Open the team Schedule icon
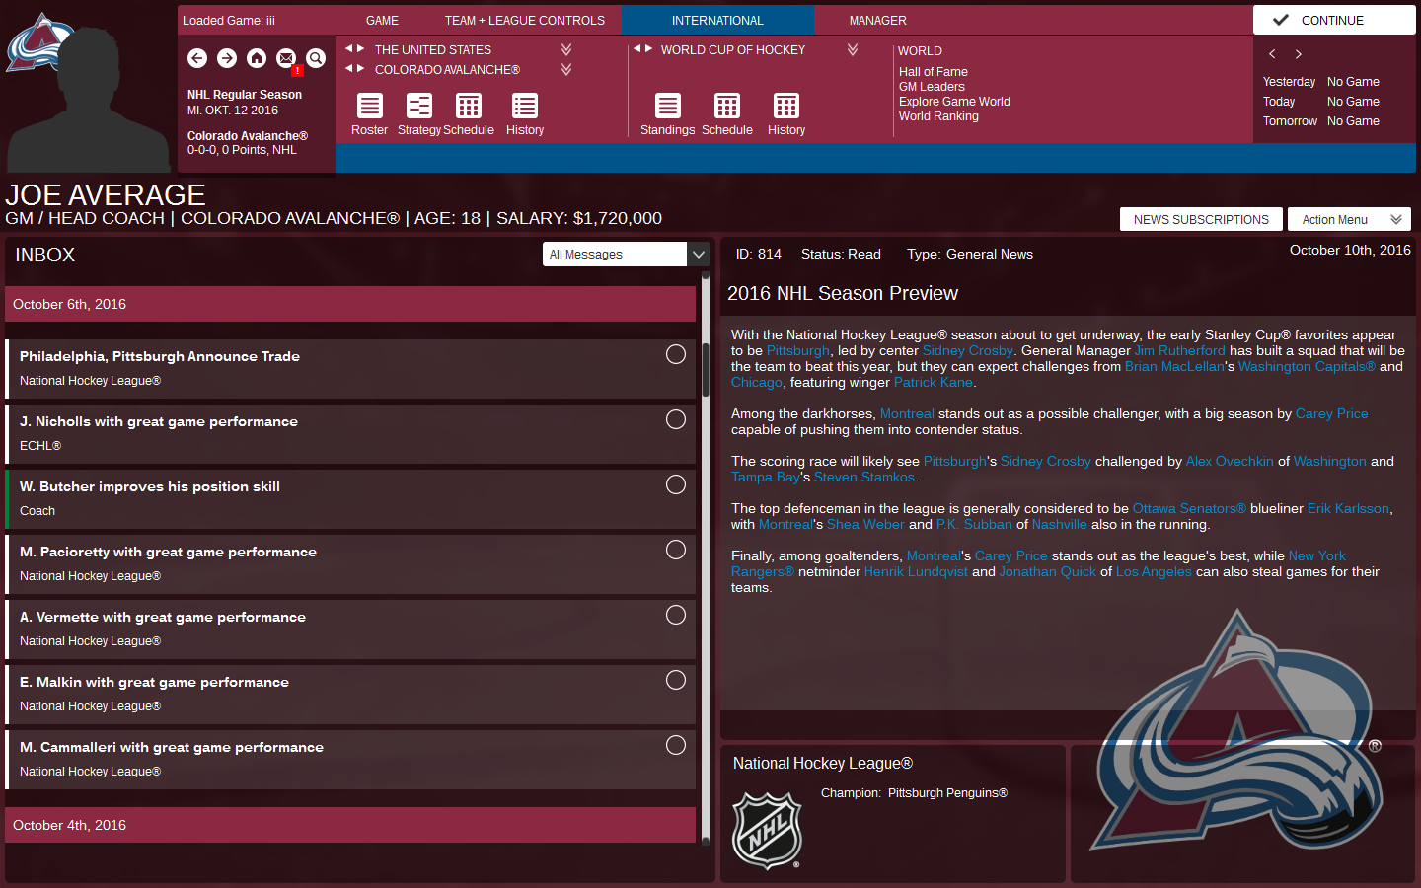Viewport: 1421px width, 888px height. tap(469, 106)
